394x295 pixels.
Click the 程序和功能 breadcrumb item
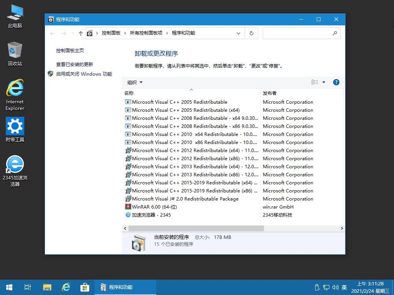point(184,33)
